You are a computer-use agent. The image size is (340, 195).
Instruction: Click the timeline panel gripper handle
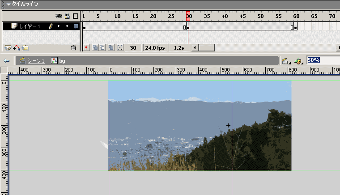(3, 4)
